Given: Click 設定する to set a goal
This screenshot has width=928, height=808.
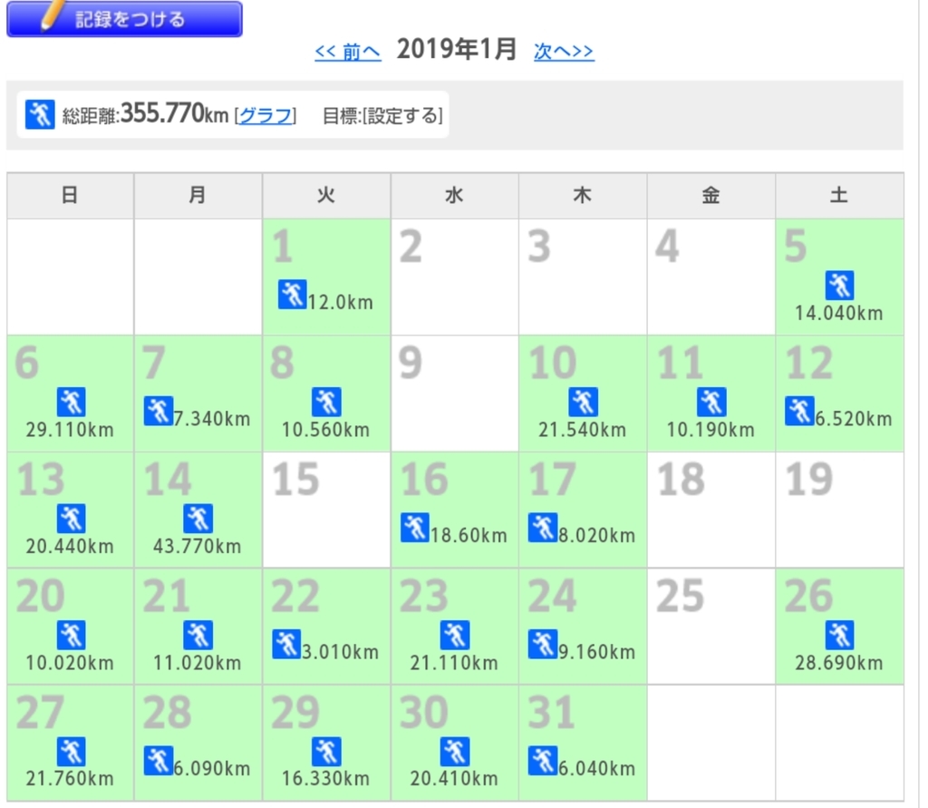Looking at the screenshot, I should point(402,115).
